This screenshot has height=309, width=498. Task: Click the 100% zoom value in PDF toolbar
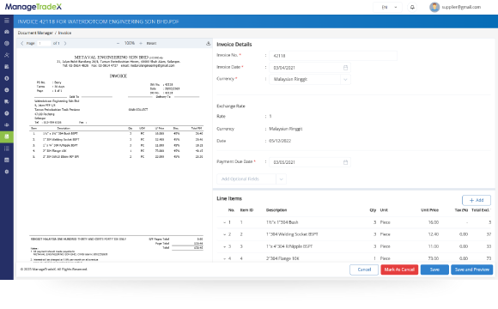coord(130,43)
